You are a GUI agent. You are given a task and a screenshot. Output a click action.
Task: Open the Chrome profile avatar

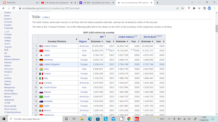point(209,8)
